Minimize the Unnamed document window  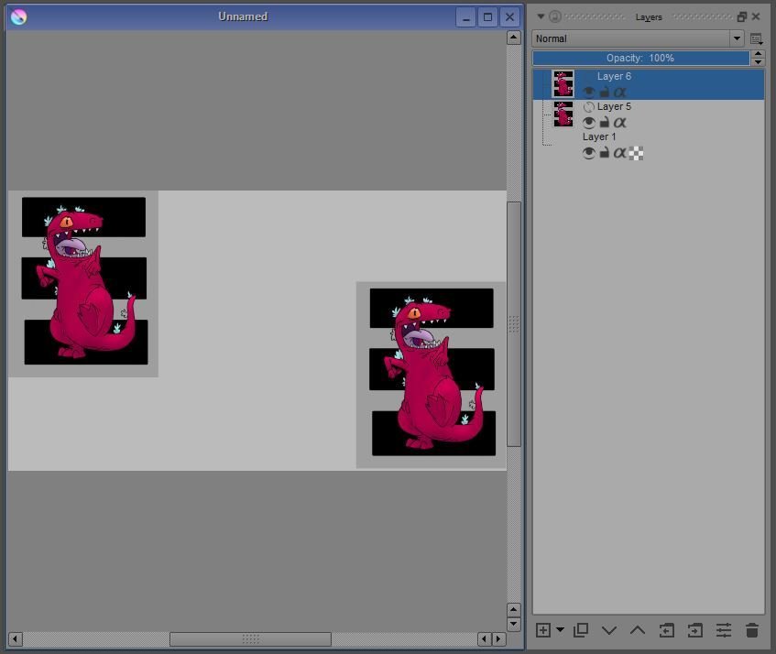point(465,17)
